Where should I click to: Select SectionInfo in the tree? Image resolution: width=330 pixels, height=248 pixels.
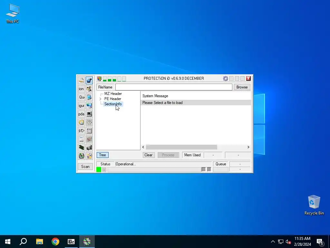point(113,104)
